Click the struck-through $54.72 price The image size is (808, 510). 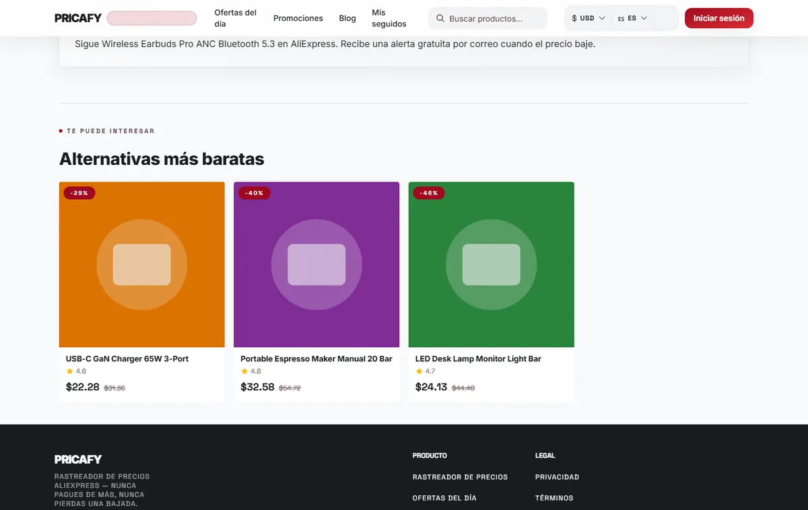pos(290,388)
